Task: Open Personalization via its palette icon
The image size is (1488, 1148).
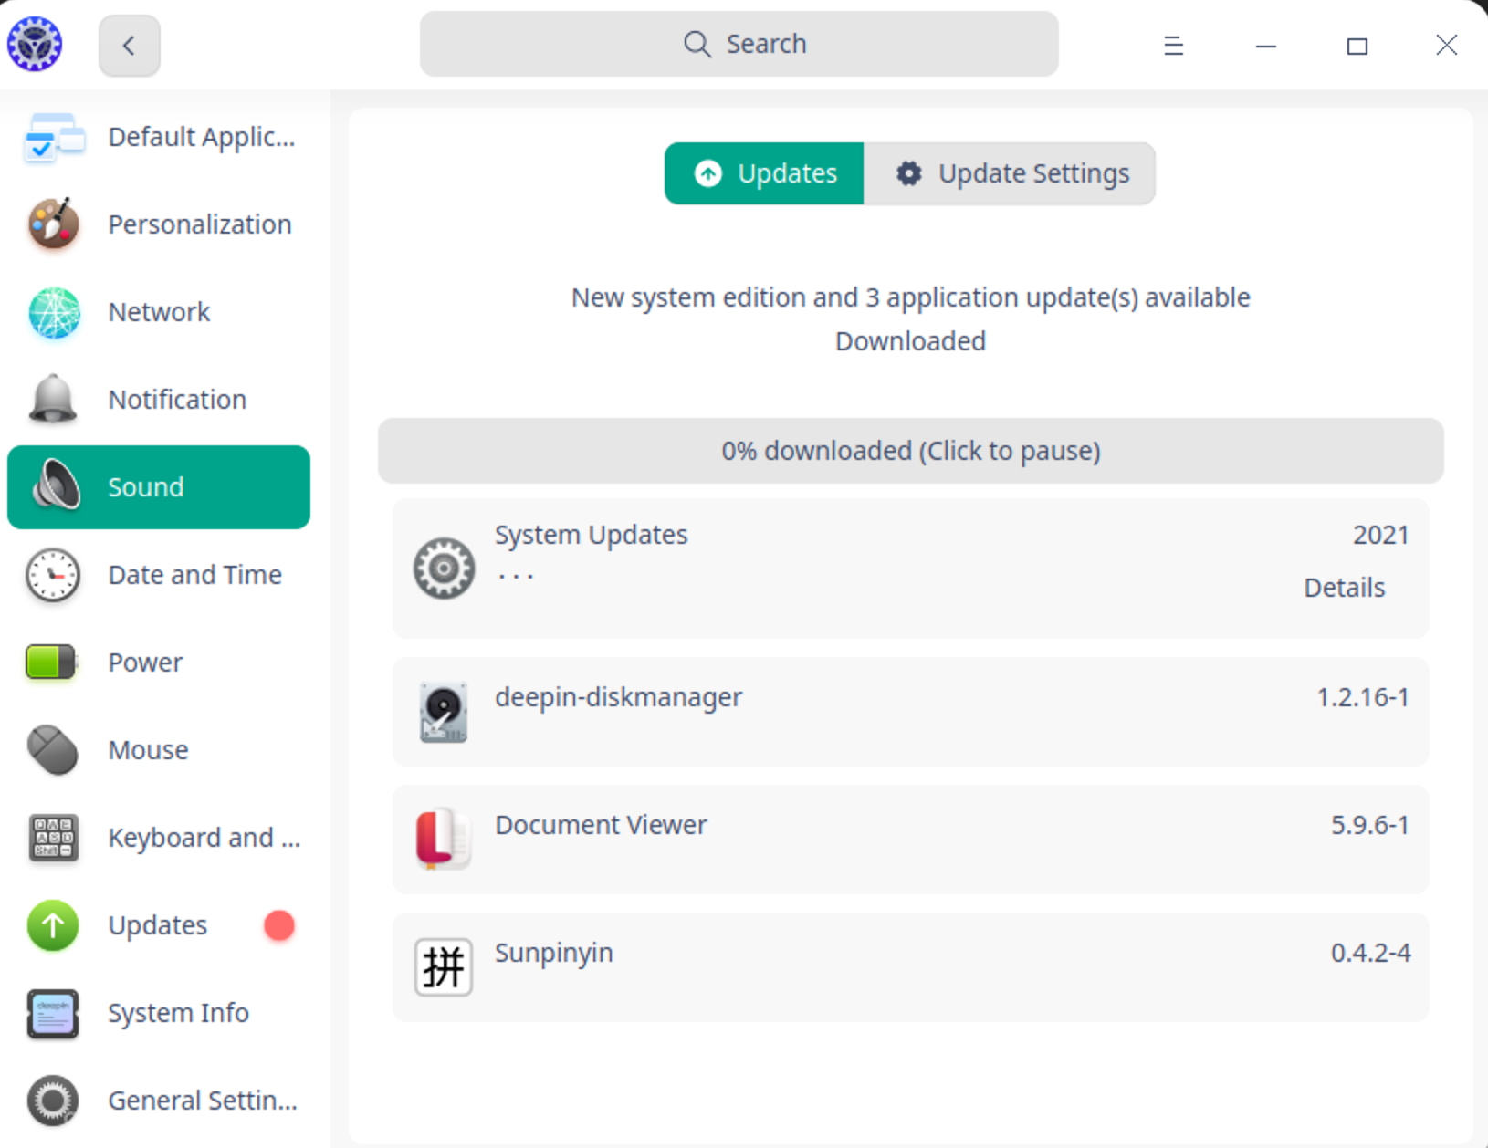Action: (54, 224)
